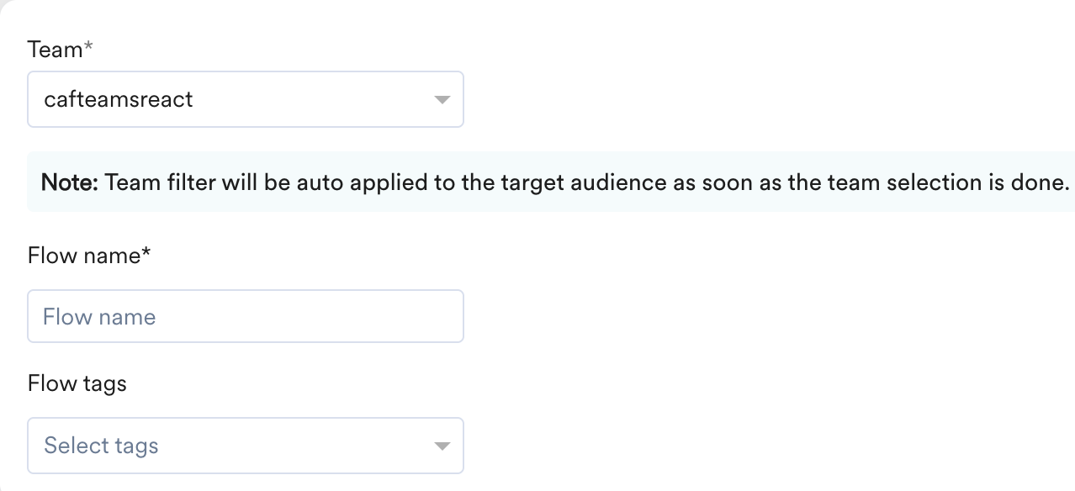The height and width of the screenshot is (491, 1075).
Task: Open the Team combo box showing cafteamsreact
Action: click(x=246, y=99)
